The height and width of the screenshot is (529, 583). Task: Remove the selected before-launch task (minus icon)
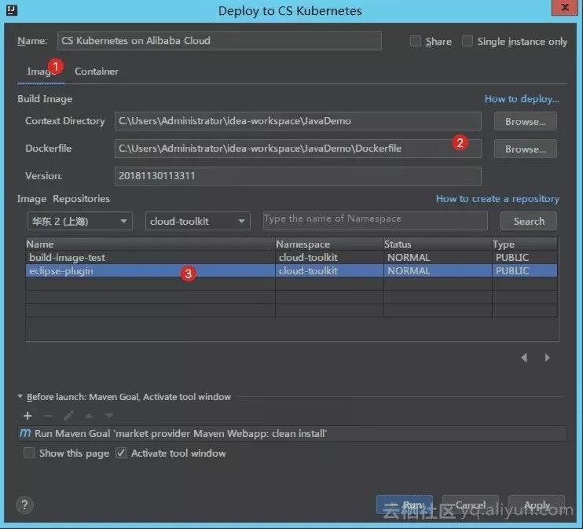click(48, 416)
